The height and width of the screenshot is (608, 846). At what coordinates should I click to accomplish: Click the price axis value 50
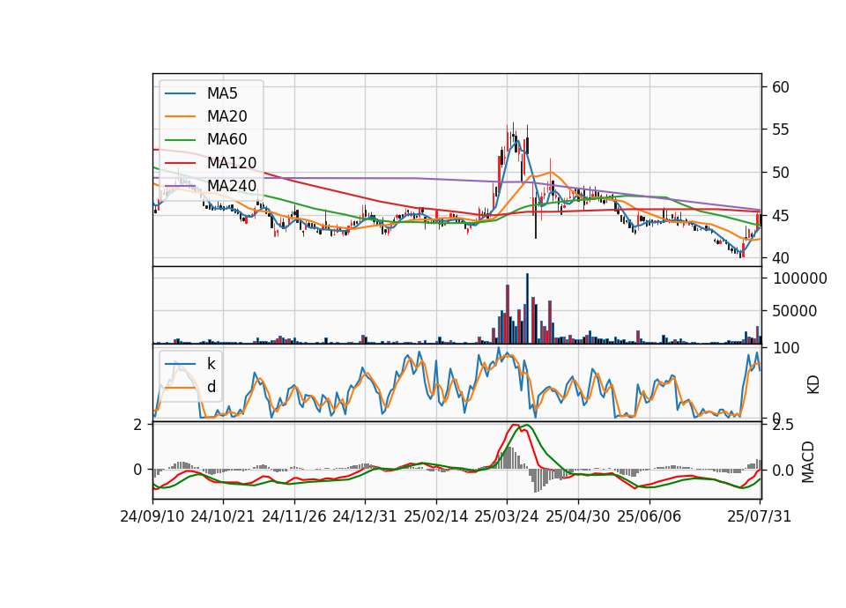coord(780,173)
